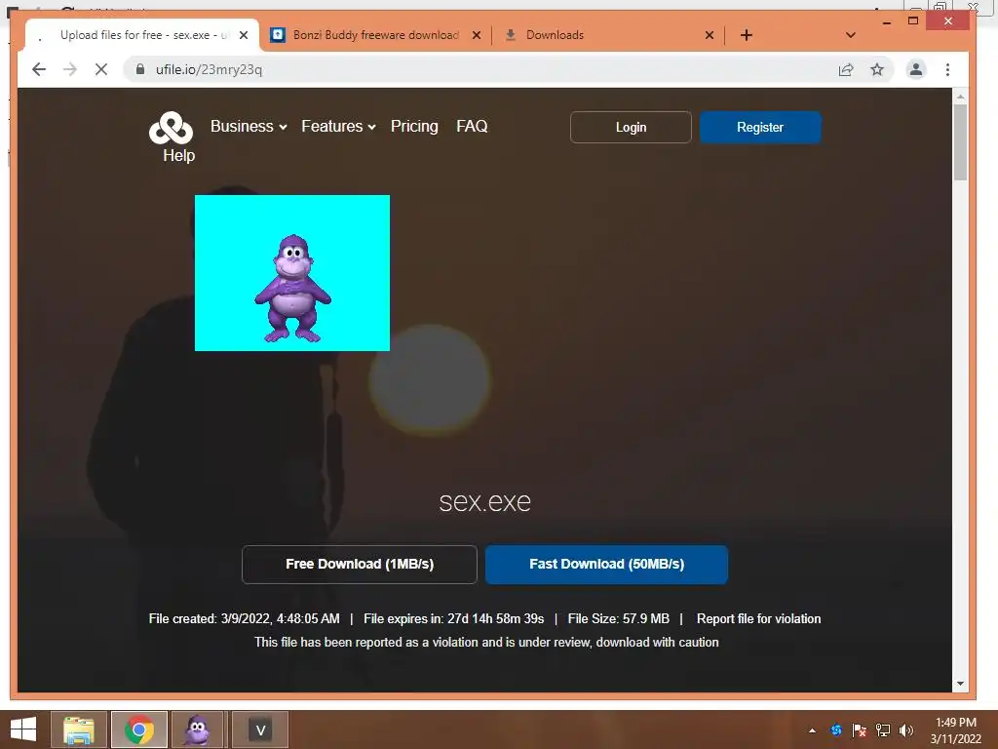Click the browser back arrow
Screen dimensions: 998x749
(x=39, y=69)
